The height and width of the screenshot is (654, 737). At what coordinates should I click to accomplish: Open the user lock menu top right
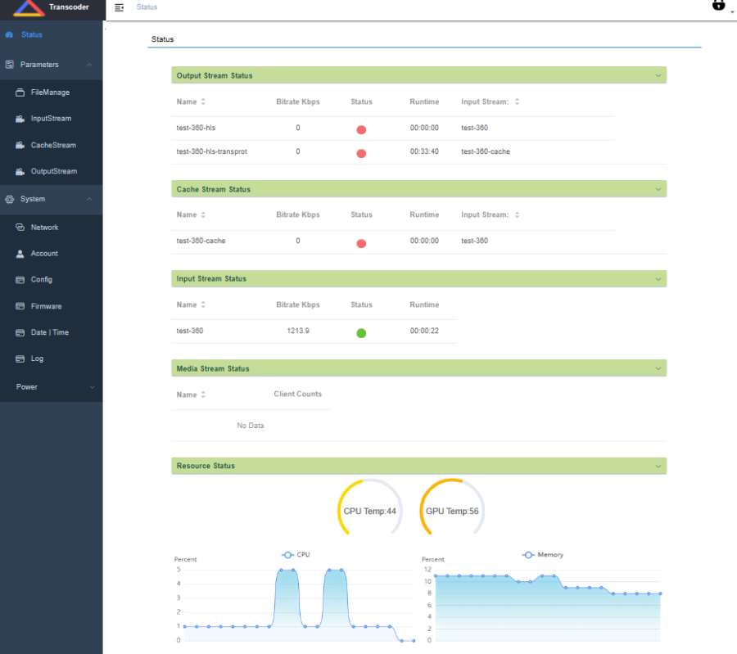(719, 6)
